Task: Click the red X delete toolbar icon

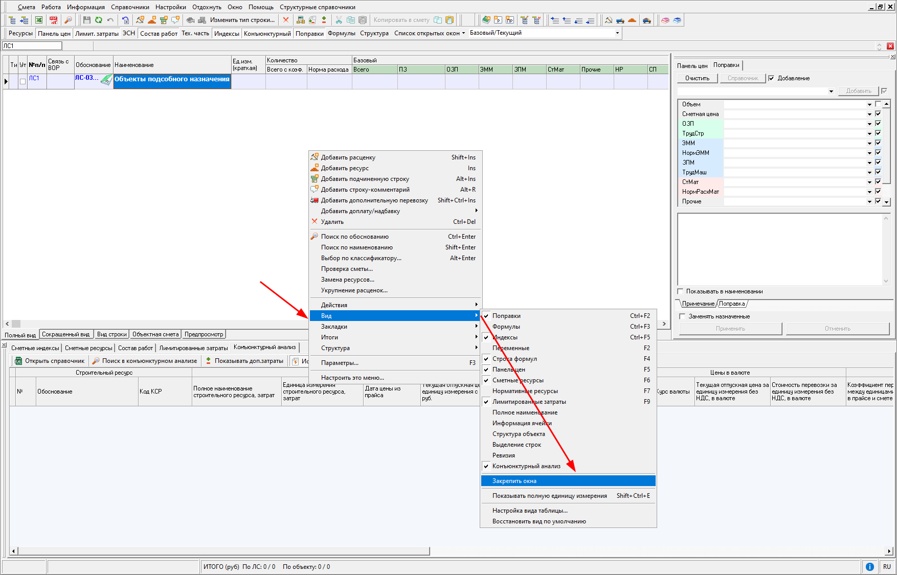Action: tap(286, 20)
